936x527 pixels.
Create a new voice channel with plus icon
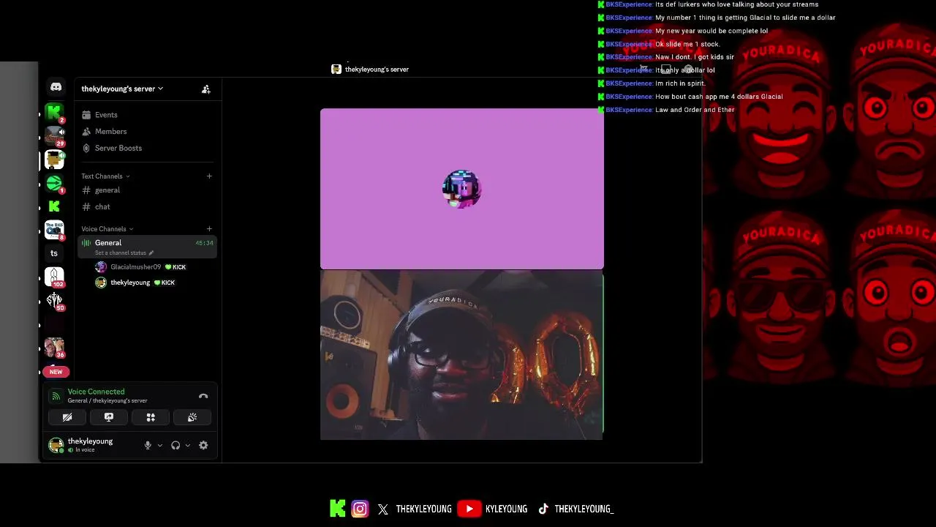209,229
